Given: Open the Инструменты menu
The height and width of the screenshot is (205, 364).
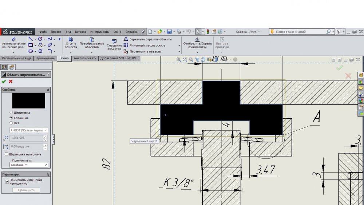Looking at the screenshot, I should 100,32.
